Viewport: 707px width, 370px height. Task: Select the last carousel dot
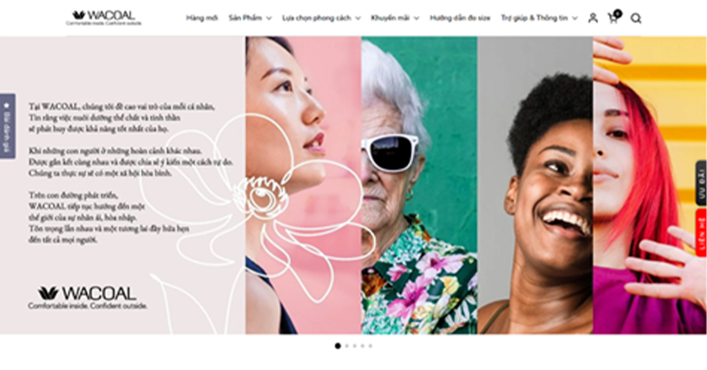(370, 346)
